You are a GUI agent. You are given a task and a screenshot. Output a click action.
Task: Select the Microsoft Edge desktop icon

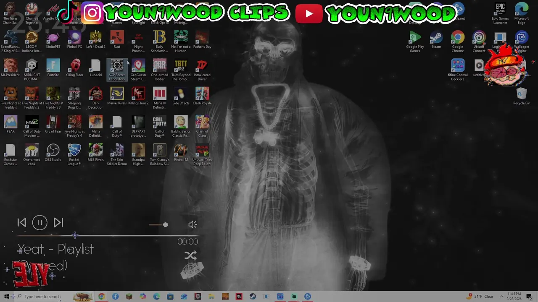click(x=522, y=14)
